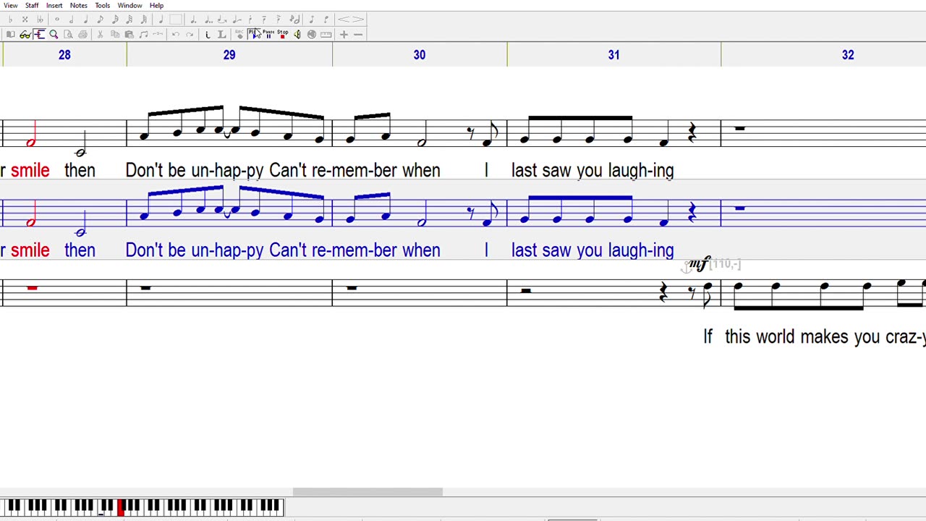Toggle the staccato articulation

click(x=250, y=20)
